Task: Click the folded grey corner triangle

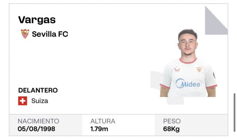Action: point(216,20)
